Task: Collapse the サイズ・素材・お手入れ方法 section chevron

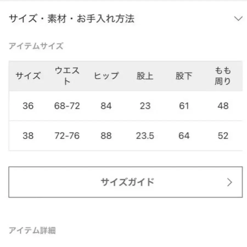Action: tap(238, 18)
